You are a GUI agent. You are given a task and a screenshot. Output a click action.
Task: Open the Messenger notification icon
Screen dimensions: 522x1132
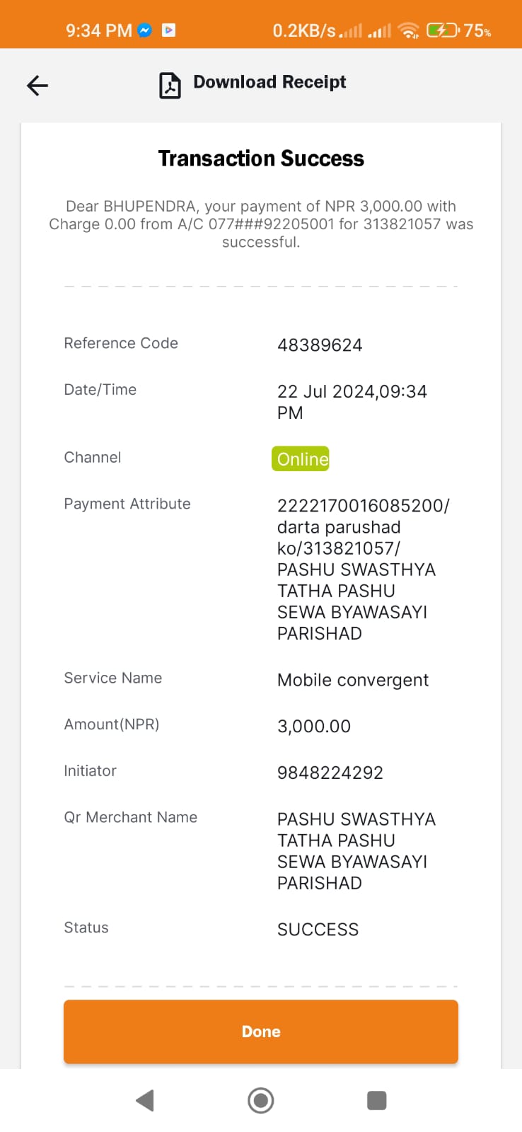[x=144, y=30]
